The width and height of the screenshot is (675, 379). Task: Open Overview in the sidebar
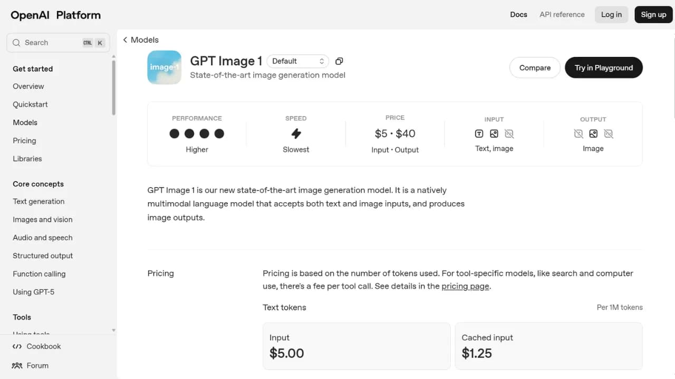pyautogui.click(x=28, y=86)
